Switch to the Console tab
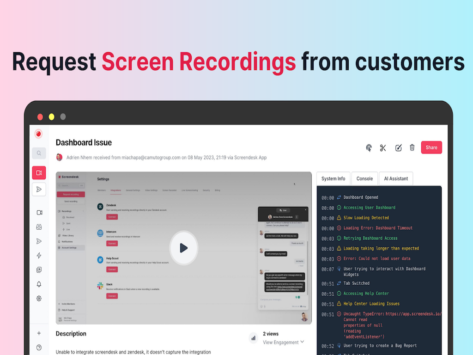 [364, 178]
